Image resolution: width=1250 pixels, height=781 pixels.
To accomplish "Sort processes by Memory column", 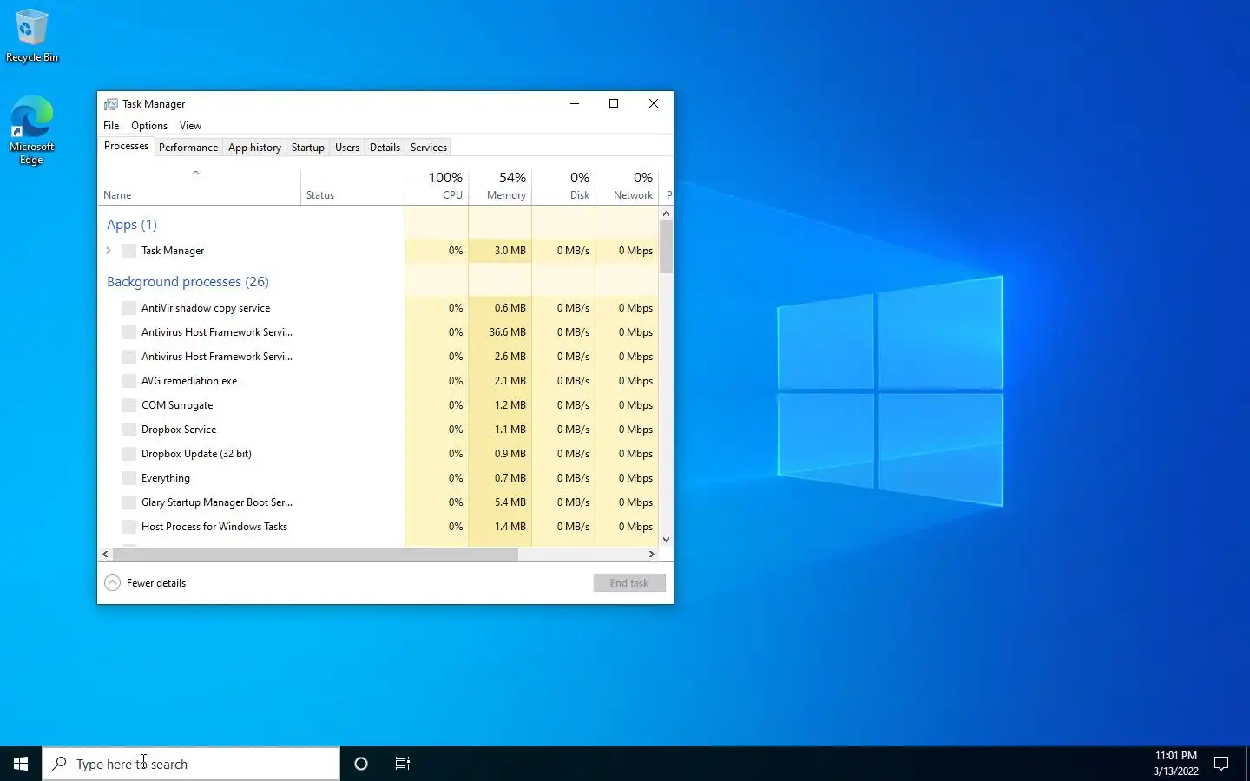I will (500, 186).
